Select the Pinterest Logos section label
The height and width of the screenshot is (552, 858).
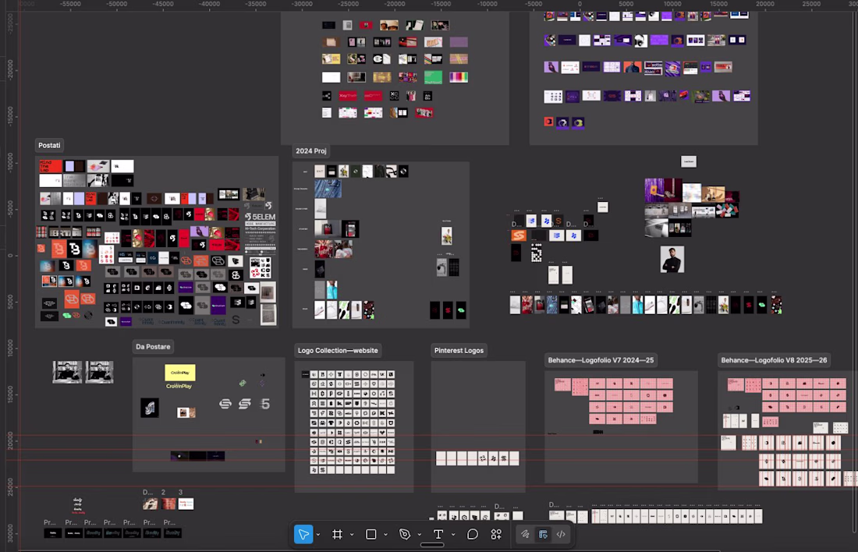coord(459,351)
